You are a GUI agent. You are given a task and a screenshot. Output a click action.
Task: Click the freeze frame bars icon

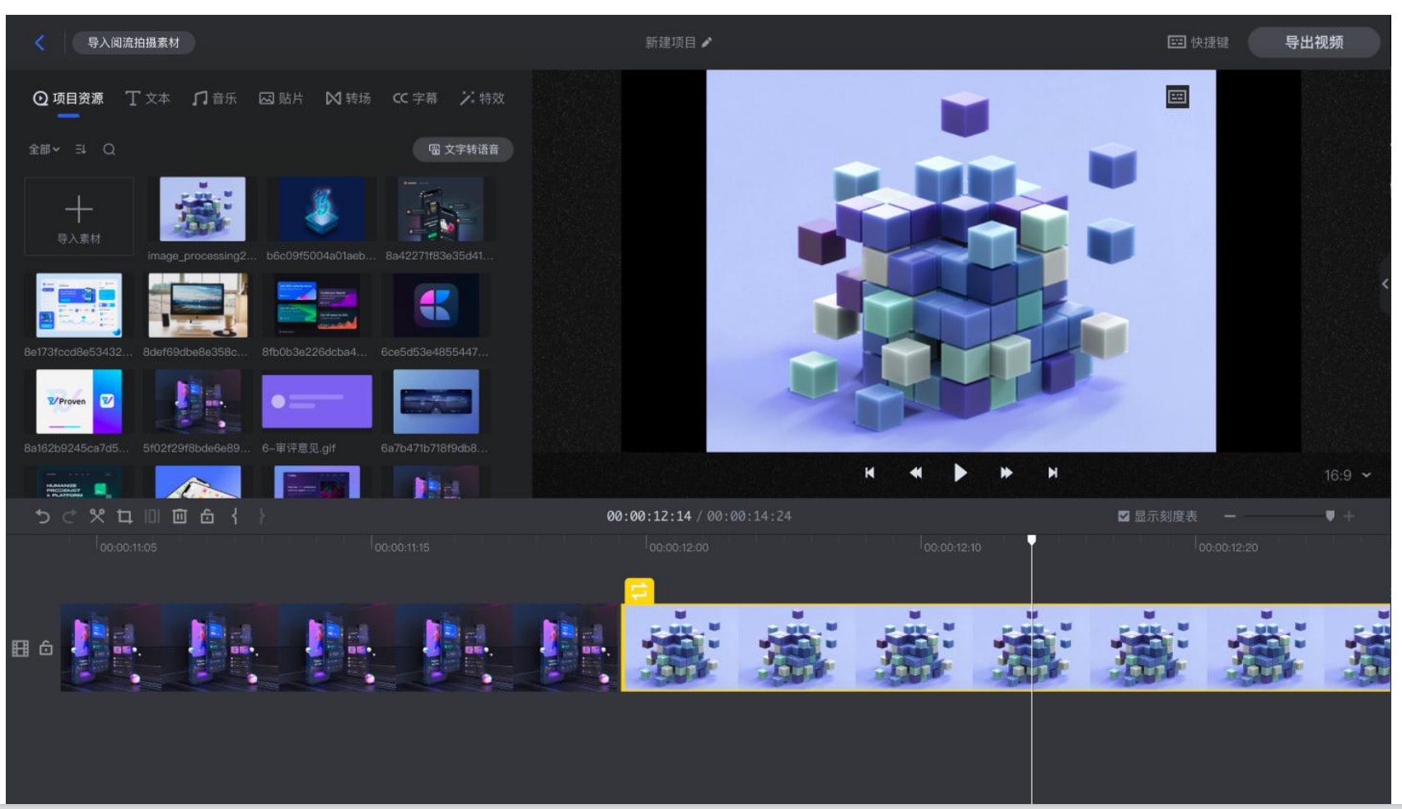(x=152, y=517)
